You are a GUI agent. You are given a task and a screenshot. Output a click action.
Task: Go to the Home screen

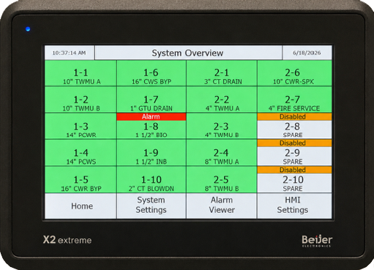[81, 206]
